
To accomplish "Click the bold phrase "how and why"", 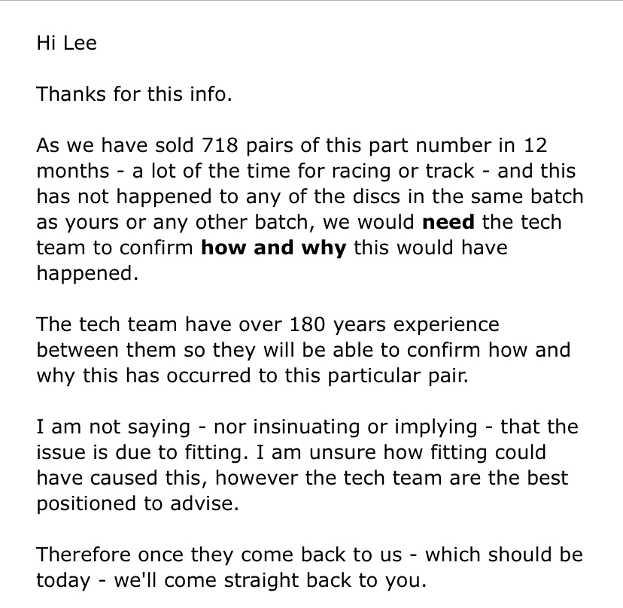I will (273, 248).
